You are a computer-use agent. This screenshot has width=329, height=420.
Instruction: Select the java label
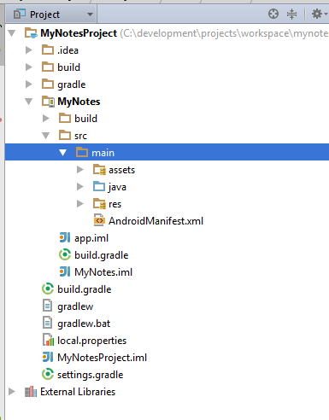pos(117,187)
